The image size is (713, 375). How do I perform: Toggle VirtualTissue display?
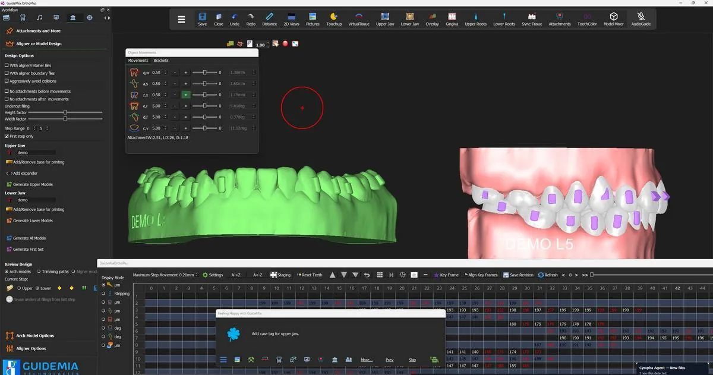tap(359, 19)
